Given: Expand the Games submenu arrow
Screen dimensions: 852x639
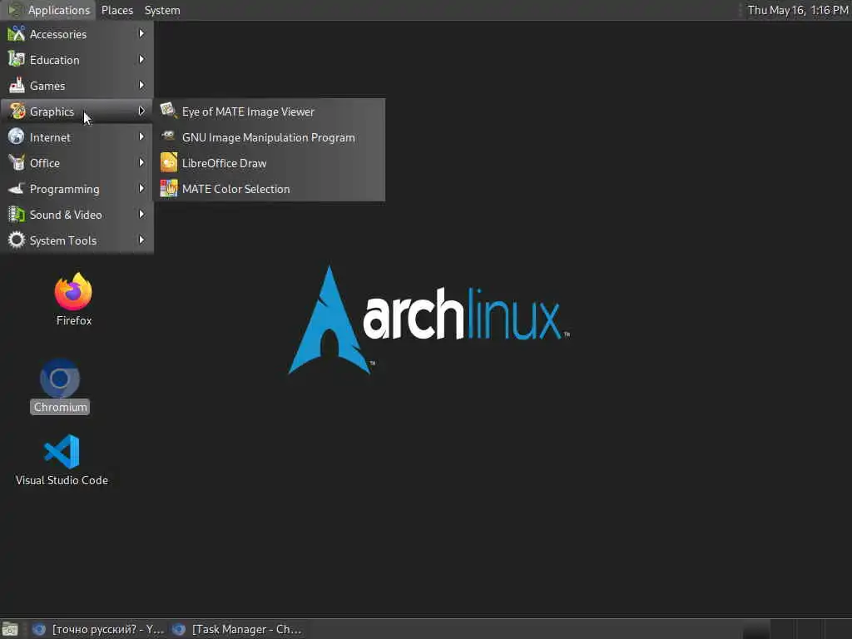Looking at the screenshot, I should click(141, 86).
